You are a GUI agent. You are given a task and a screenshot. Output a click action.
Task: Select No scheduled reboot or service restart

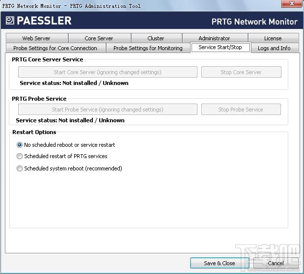pyautogui.click(x=20, y=145)
